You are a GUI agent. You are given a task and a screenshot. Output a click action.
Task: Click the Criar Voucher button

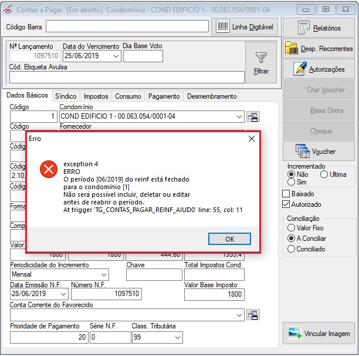pos(319,90)
